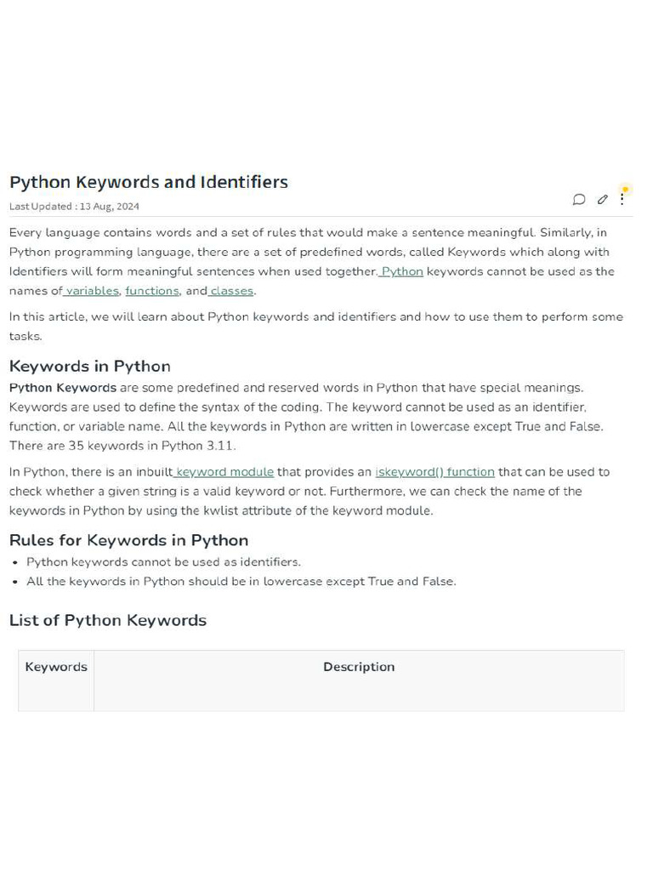This screenshot has width=653, height=871.
Task: Click the Last Updated date text
Action: click(74, 207)
